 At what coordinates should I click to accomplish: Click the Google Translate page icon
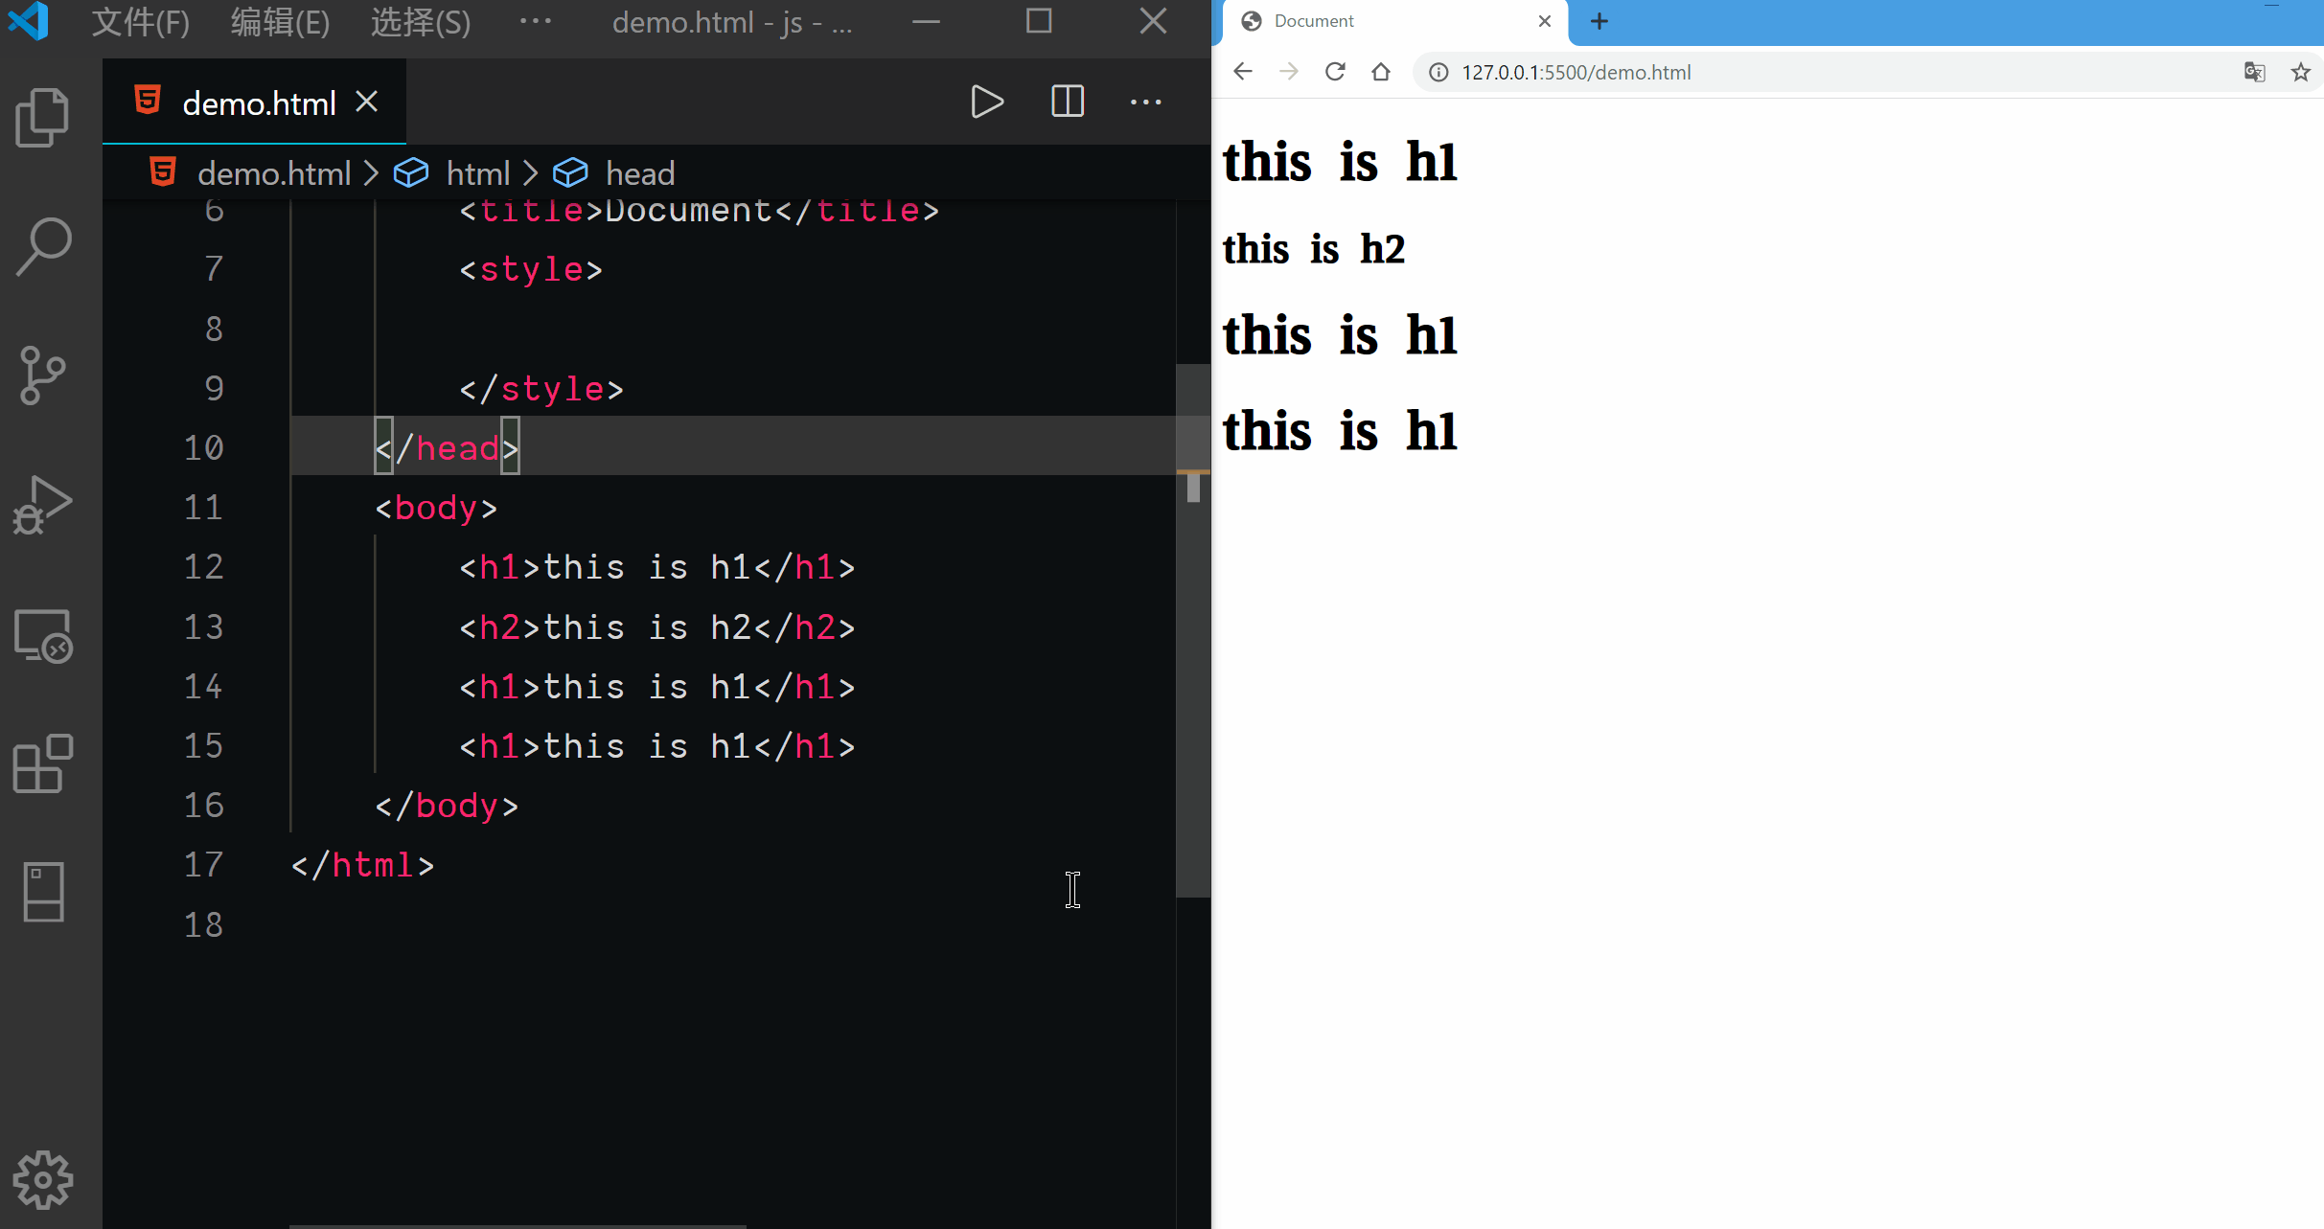[x=2254, y=72]
